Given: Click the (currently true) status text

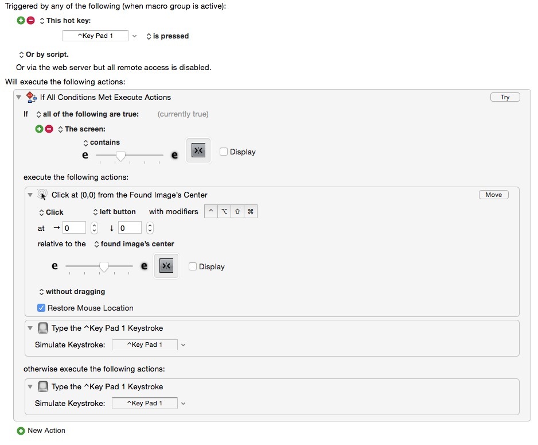Looking at the screenshot, I should point(183,114).
